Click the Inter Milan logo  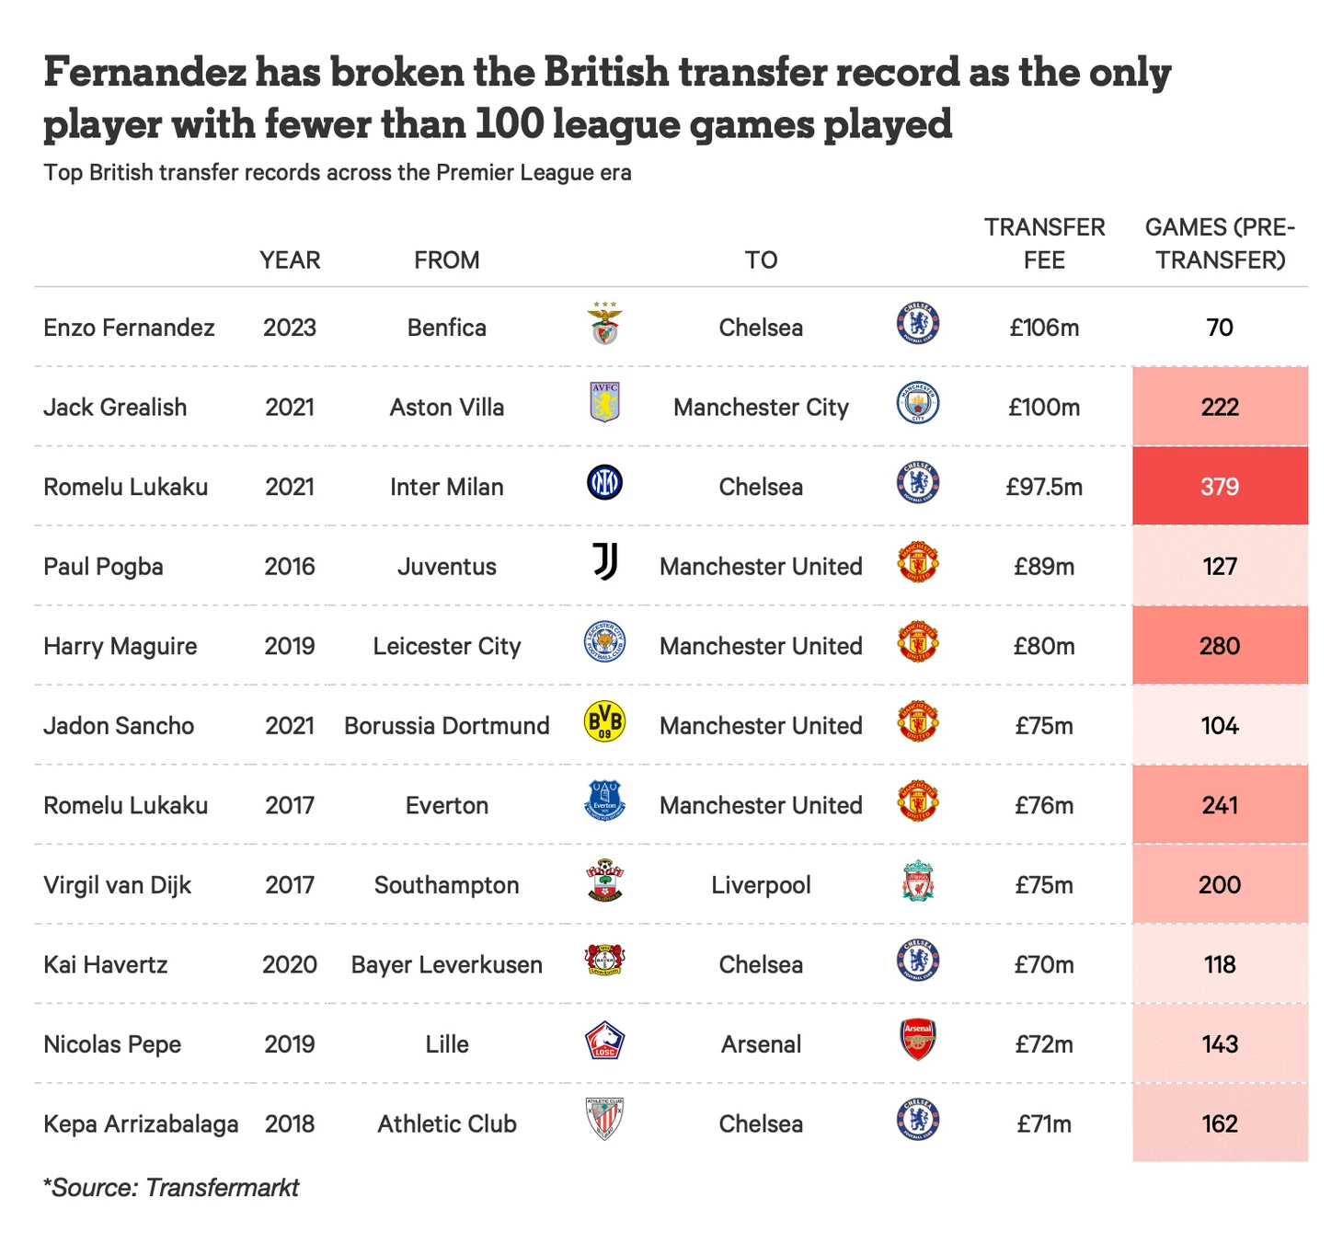[x=604, y=482]
